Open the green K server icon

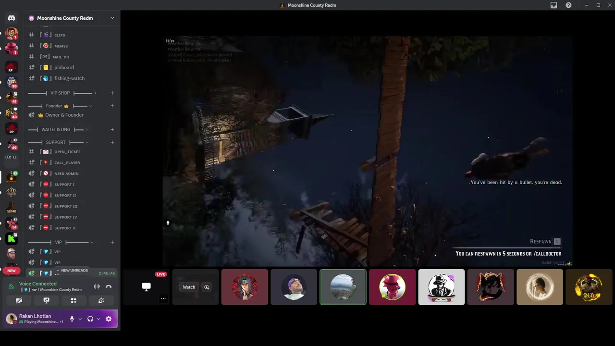[12, 238]
